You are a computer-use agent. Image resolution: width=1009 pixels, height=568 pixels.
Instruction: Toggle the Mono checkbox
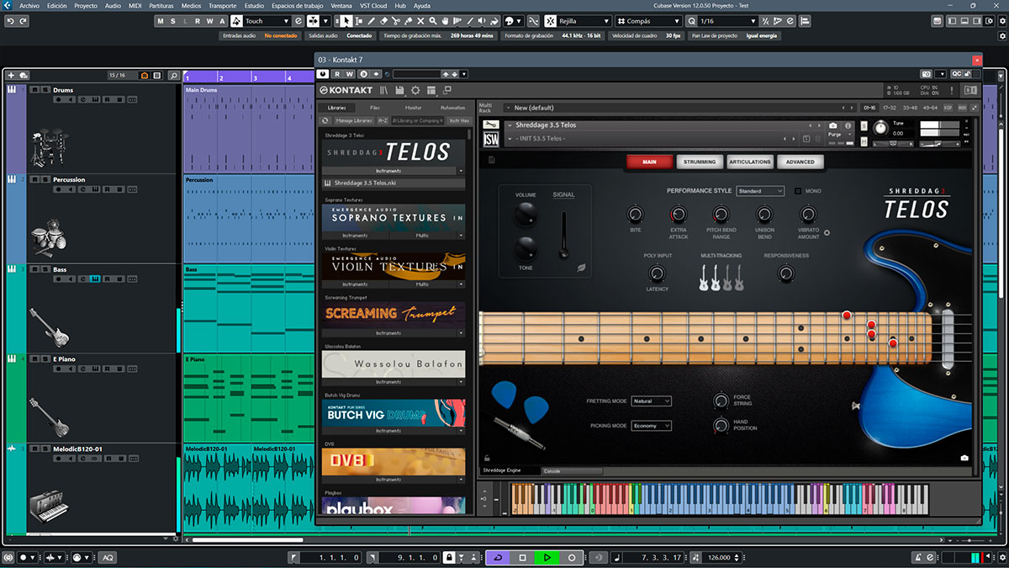pos(798,191)
